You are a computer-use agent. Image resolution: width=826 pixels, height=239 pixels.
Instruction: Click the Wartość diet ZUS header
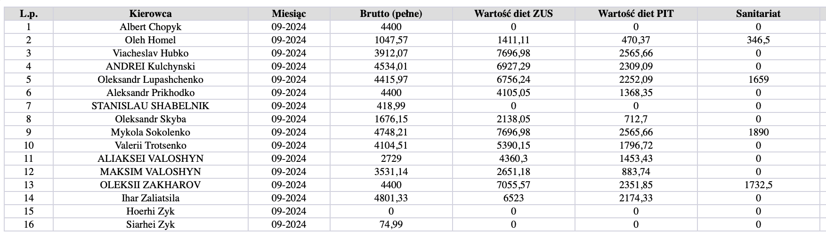pyautogui.click(x=513, y=14)
